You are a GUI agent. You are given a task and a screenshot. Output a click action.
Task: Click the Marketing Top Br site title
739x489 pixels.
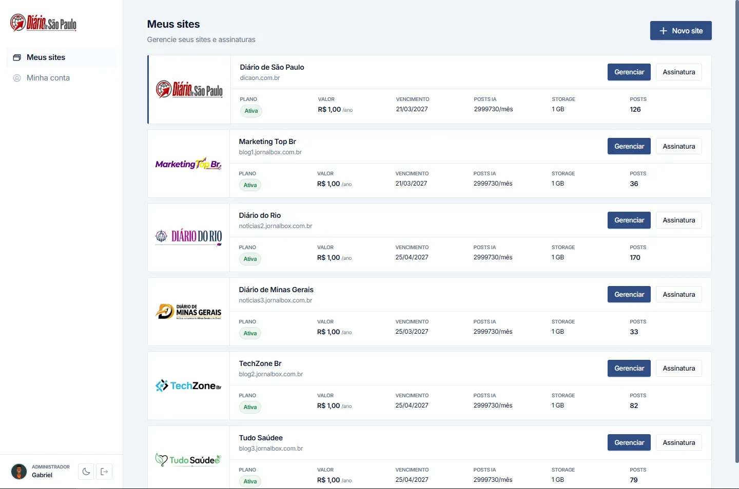tap(267, 141)
